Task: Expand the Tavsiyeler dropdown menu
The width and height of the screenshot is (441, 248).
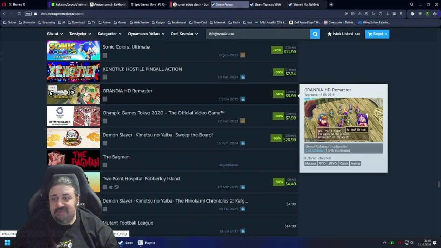Action: (80, 34)
